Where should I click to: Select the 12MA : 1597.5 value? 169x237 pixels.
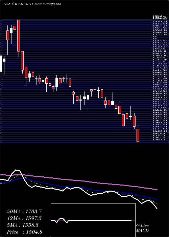24,218
